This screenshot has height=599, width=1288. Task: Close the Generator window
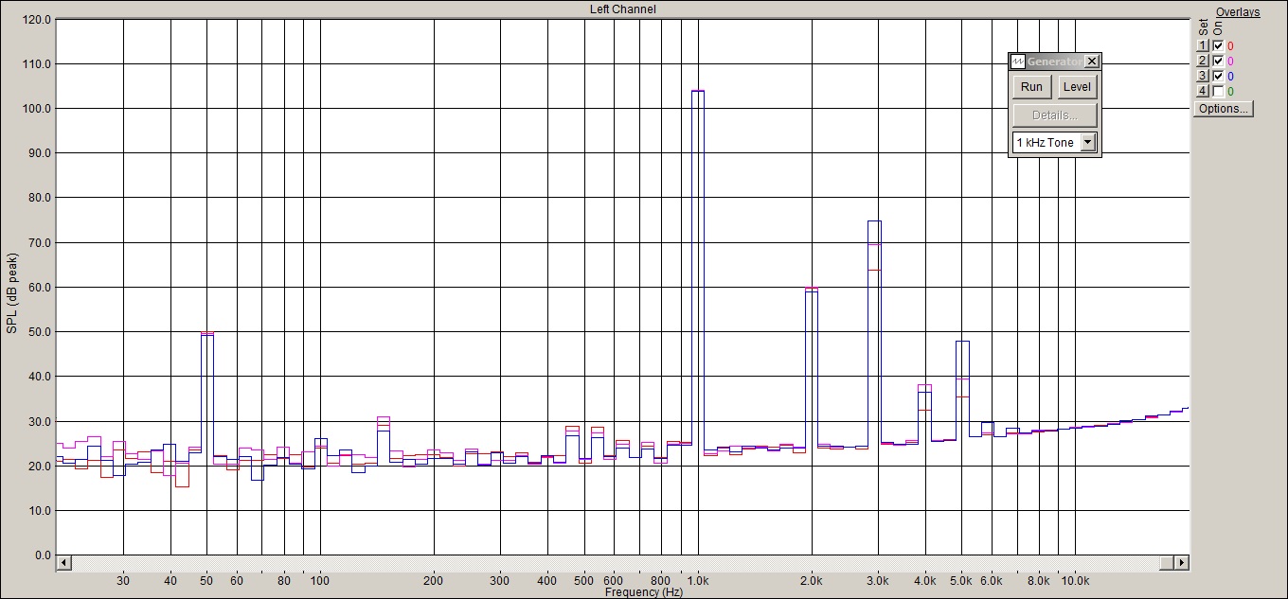click(x=1092, y=62)
